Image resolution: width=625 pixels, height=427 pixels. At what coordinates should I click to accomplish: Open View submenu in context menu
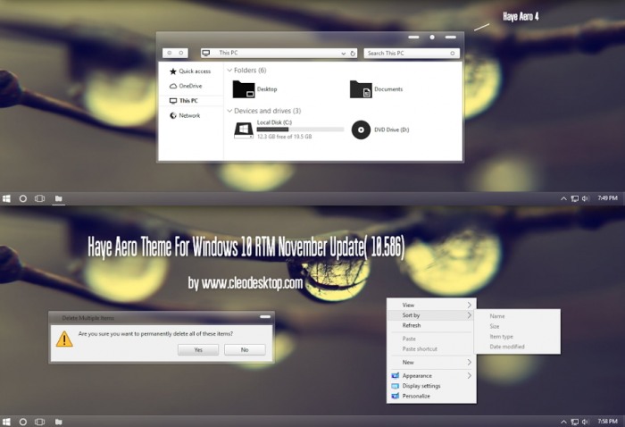pos(431,305)
